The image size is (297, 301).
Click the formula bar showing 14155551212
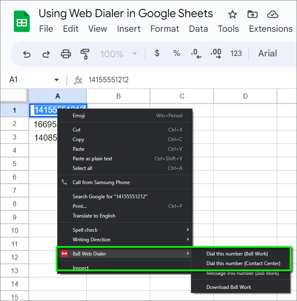[109, 80]
